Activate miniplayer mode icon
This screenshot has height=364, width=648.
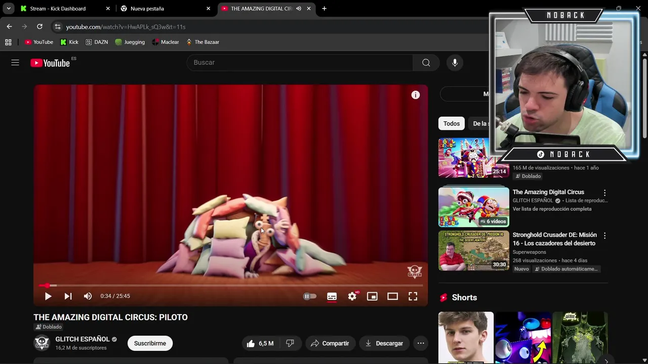372,296
